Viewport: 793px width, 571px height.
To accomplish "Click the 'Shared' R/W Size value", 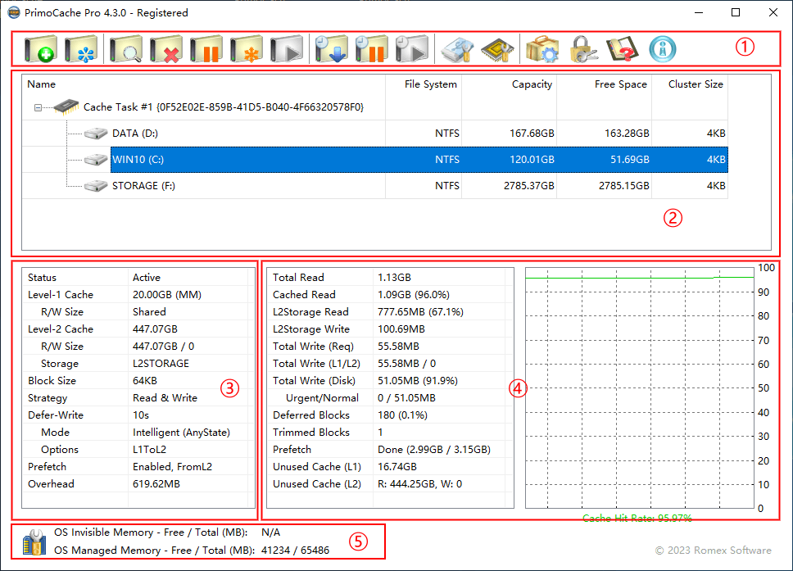I will 149,311.
